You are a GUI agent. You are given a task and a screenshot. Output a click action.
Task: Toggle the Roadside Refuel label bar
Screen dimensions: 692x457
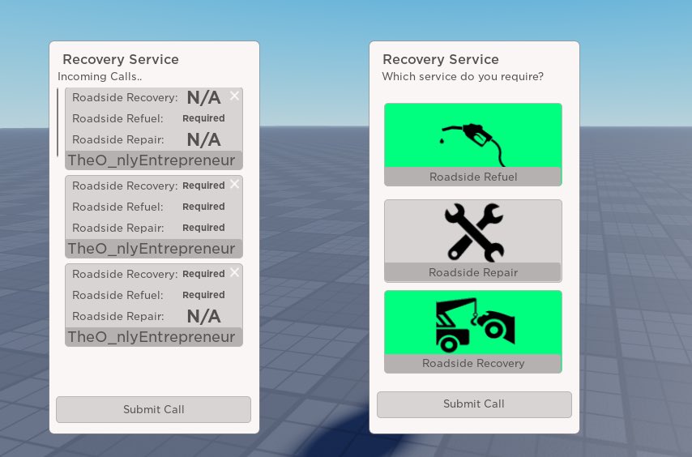pos(472,177)
